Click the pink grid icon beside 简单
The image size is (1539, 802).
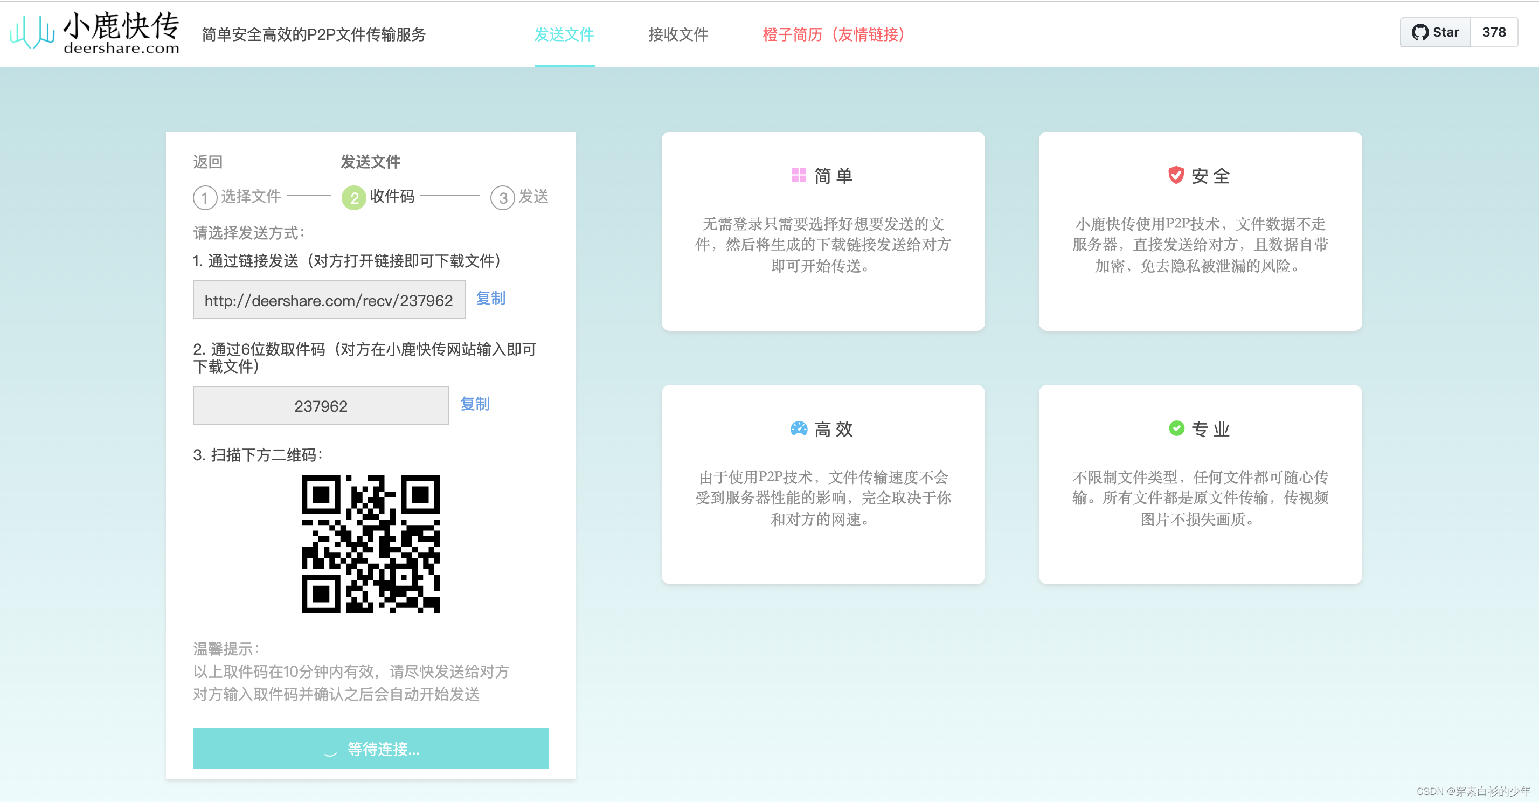pos(799,175)
